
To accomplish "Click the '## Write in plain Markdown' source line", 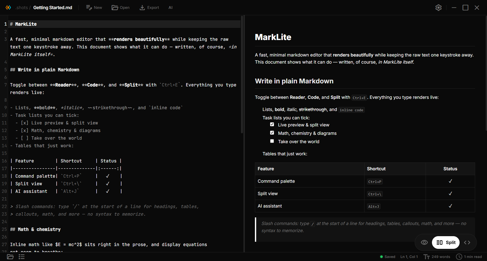I will 45,70.
